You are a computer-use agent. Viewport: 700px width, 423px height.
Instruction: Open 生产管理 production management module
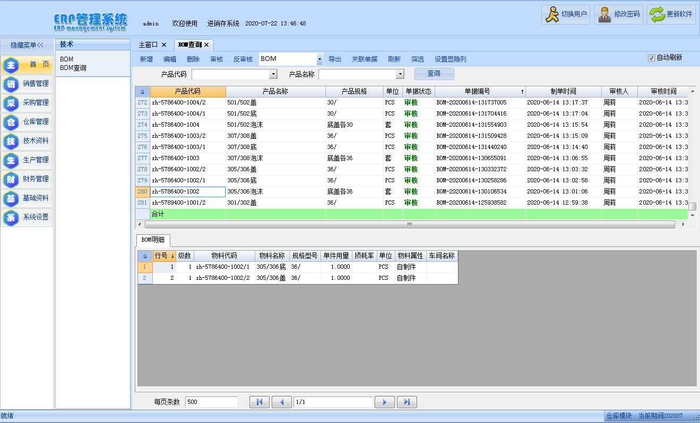[x=27, y=160]
